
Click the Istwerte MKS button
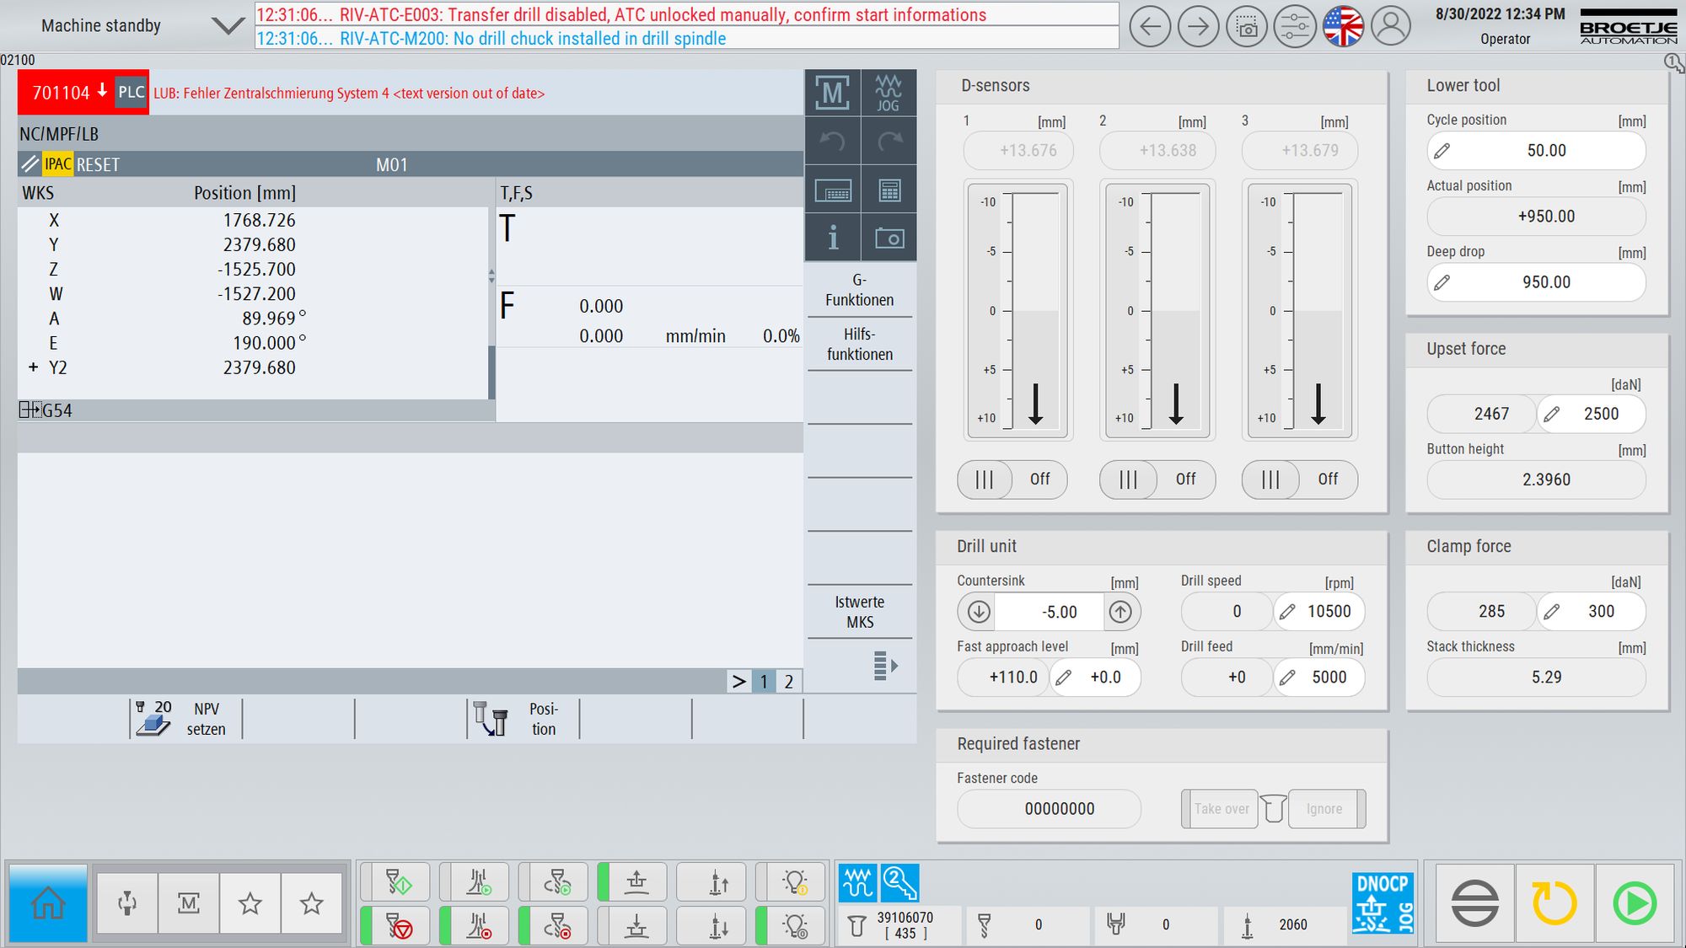(860, 612)
